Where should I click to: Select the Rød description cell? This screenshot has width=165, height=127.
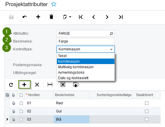71,103
